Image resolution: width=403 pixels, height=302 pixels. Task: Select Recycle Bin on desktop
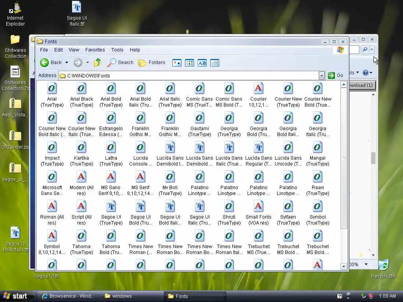coord(383,269)
